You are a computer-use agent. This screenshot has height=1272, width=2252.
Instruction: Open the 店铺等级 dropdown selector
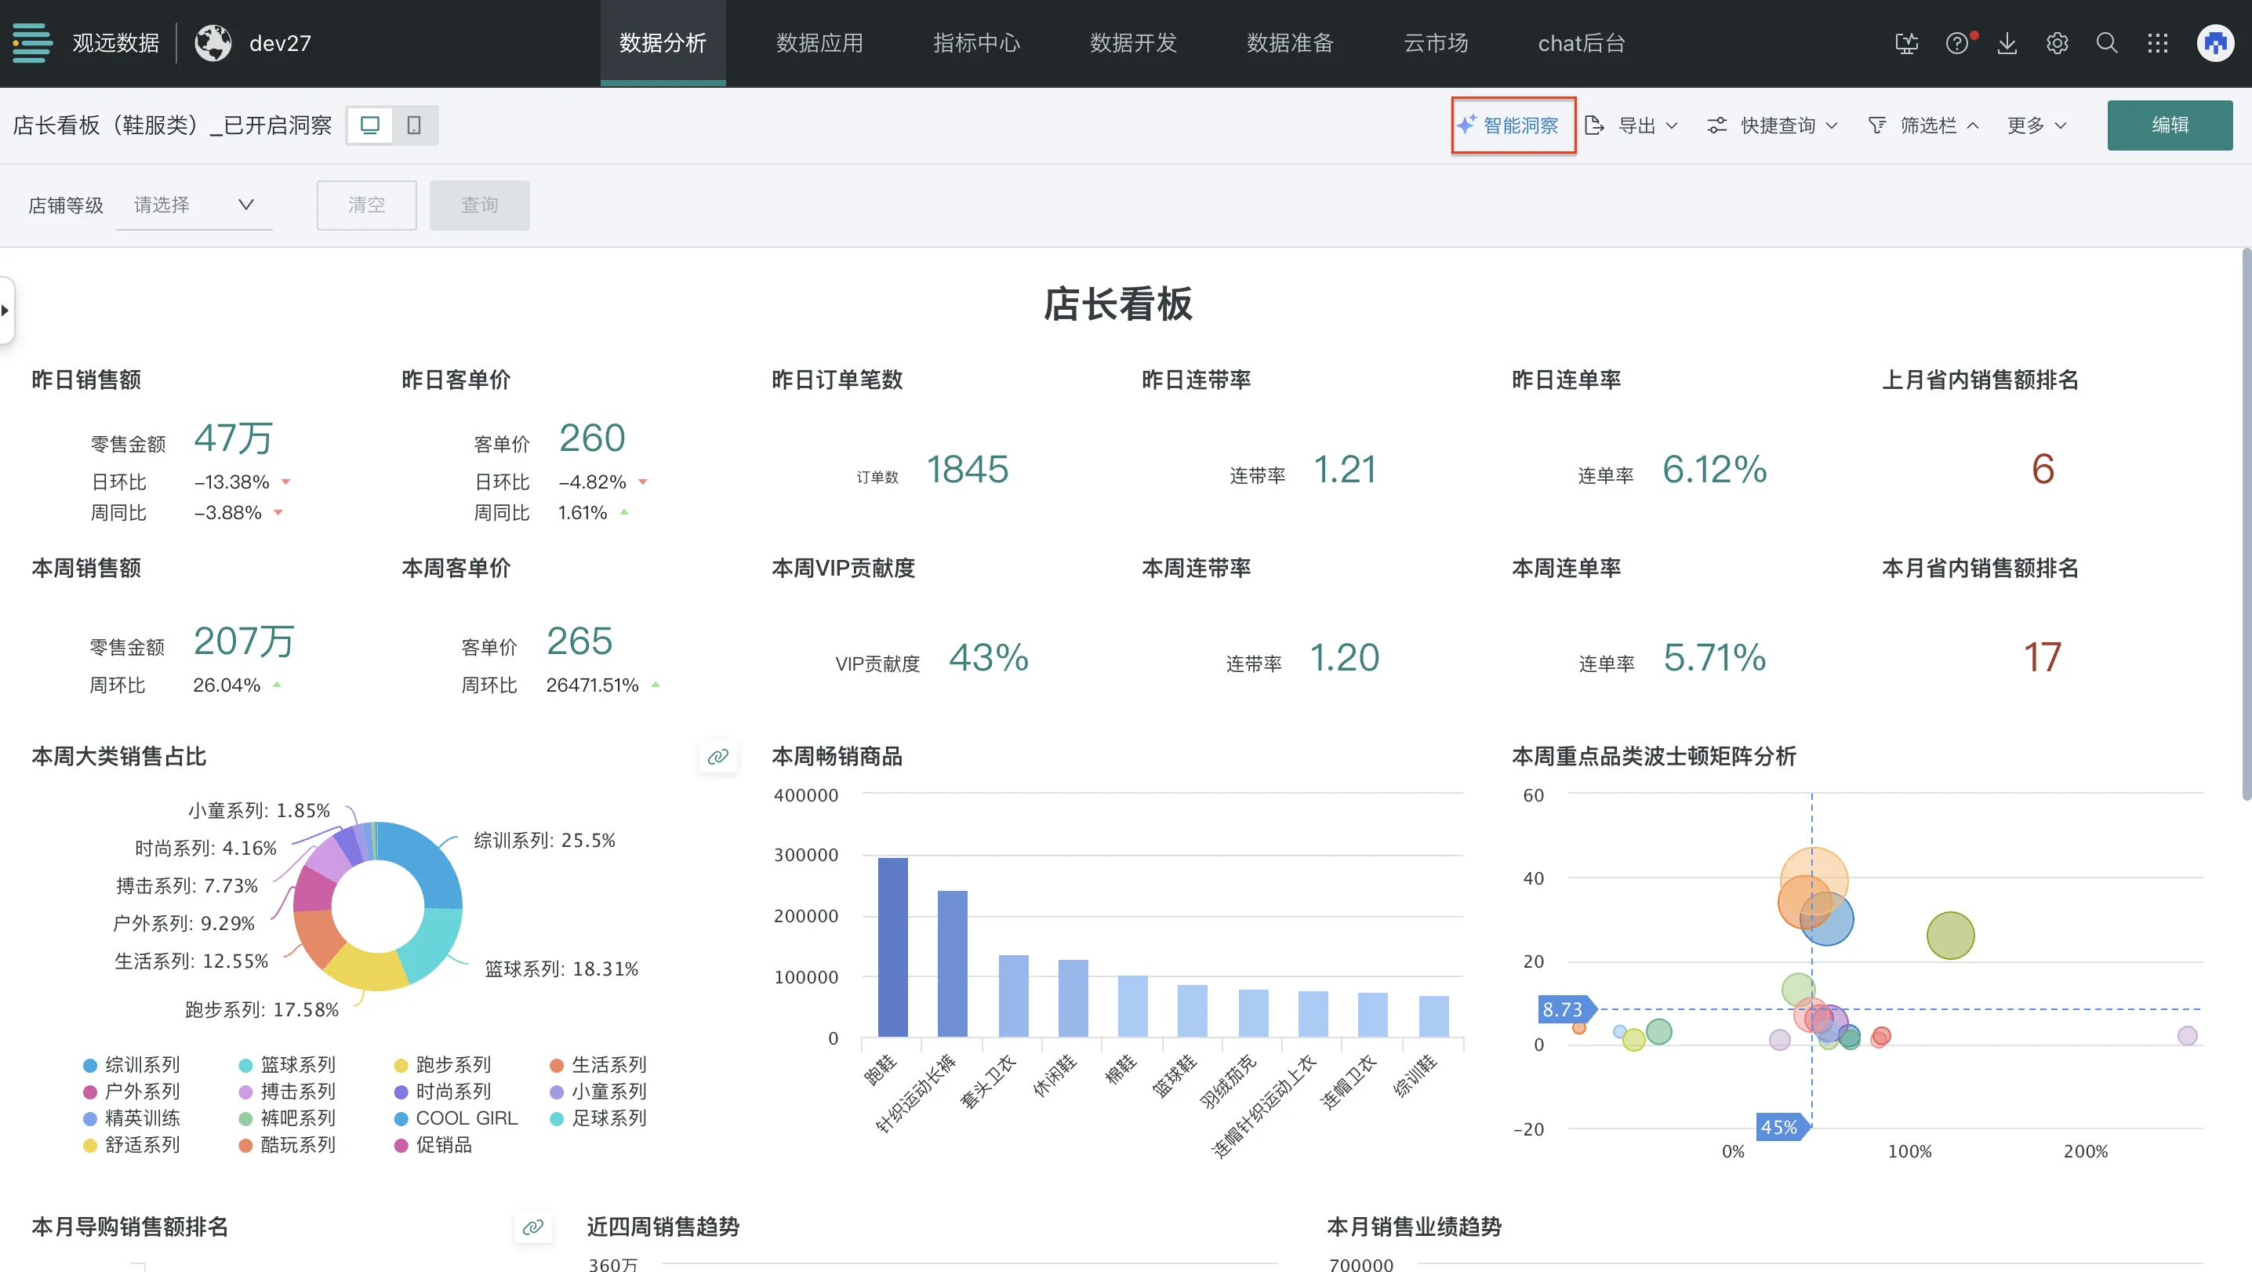tap(193, 205)
